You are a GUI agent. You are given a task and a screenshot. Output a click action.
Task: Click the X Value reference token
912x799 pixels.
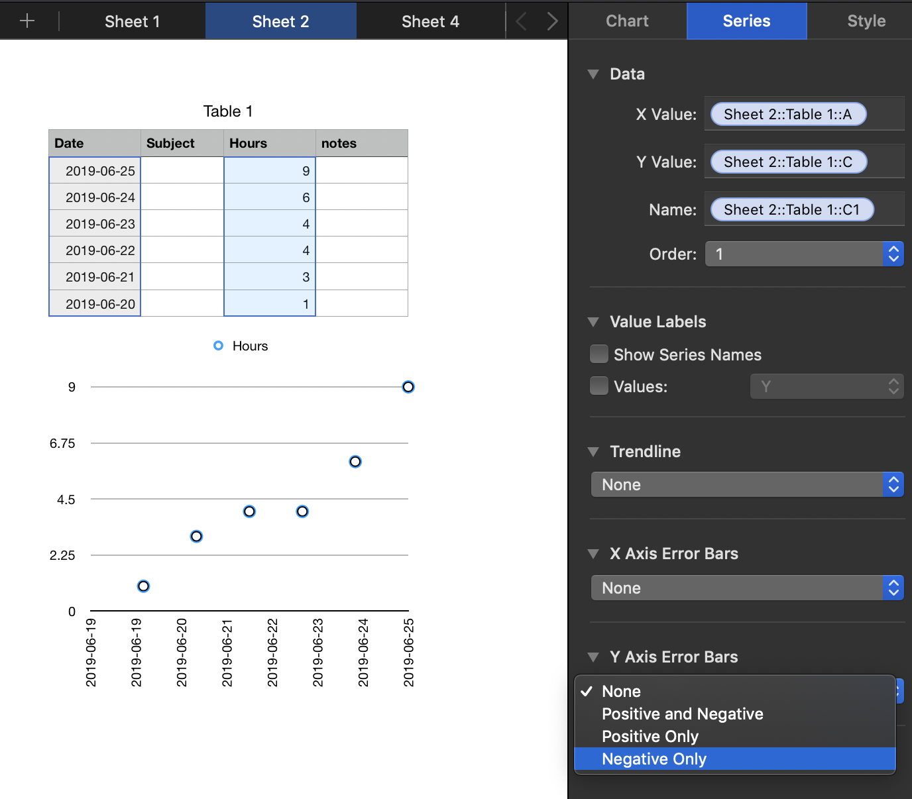click(x=787, y=115)
